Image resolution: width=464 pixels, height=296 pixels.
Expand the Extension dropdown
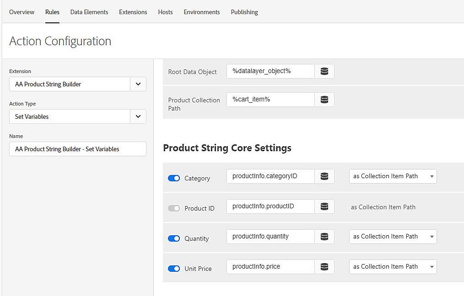pyautogui.click(x=138, y=84)
